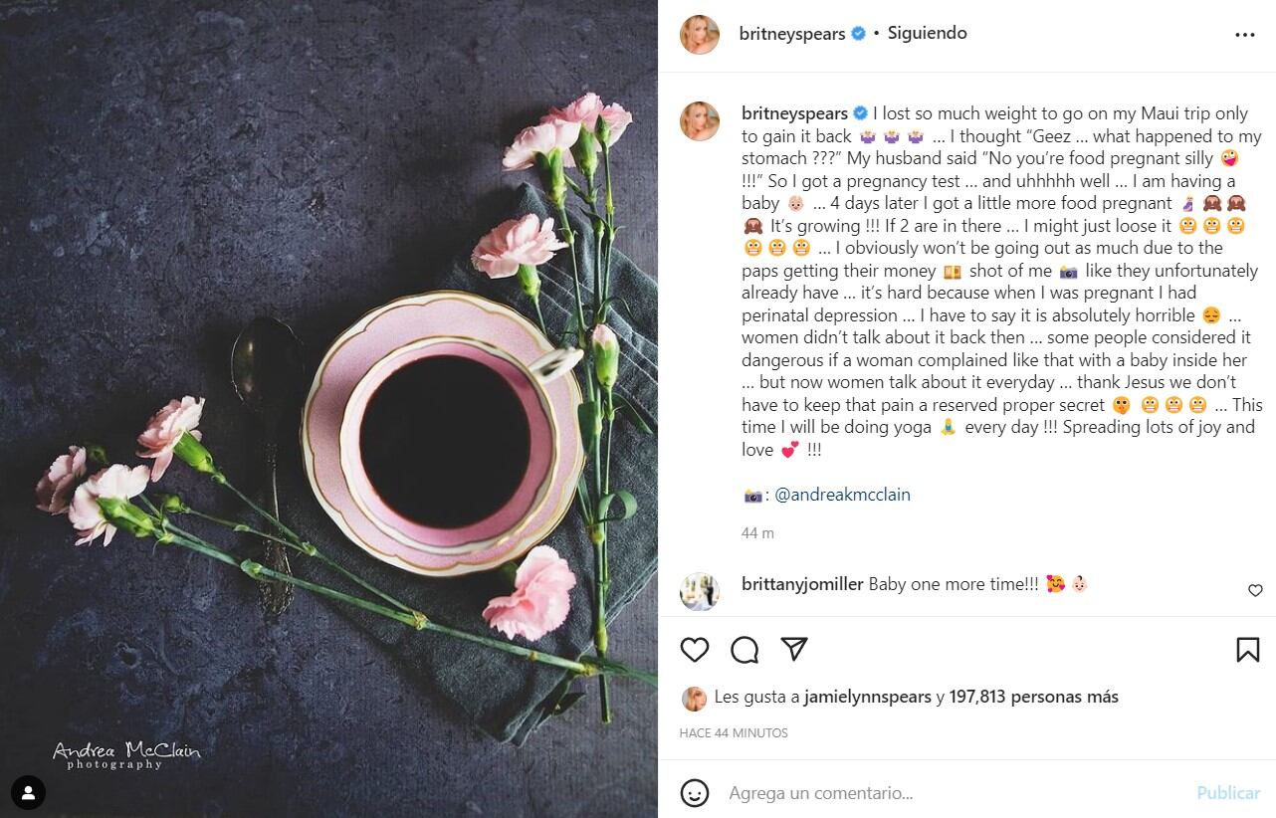
Task: Save post with the bookmark icon
Action: 1247,650
